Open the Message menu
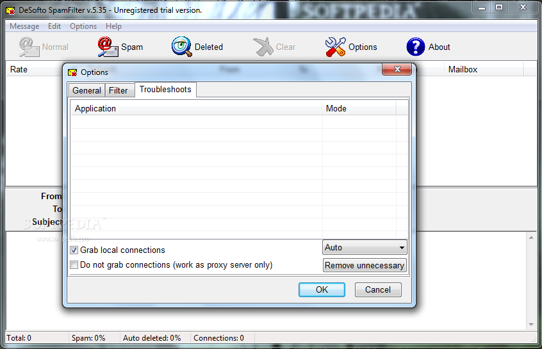 click(24, 26)
